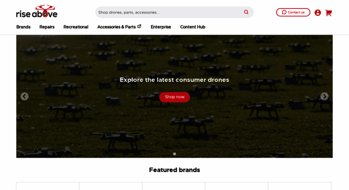Open the Enterprise nav item
This screenshot has width=349, height=190.
(x=161, y=27)
